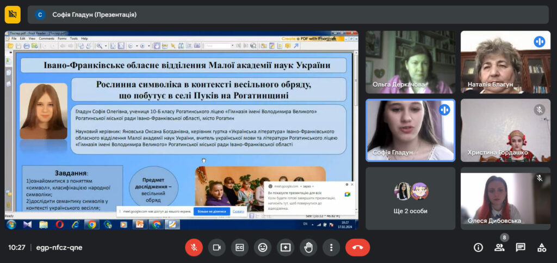
Task: Toggle the camera on or off
Action: (216, 247)
